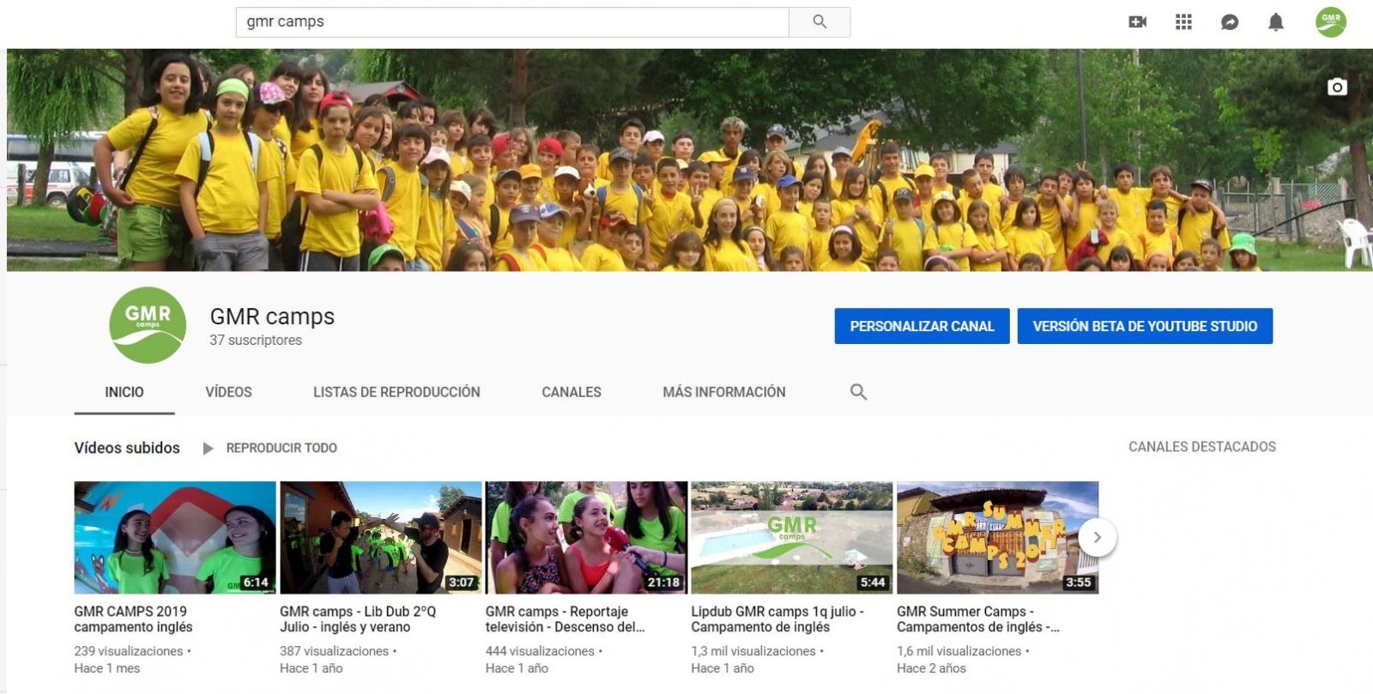Click the search magnifier button

click(820, 21)
